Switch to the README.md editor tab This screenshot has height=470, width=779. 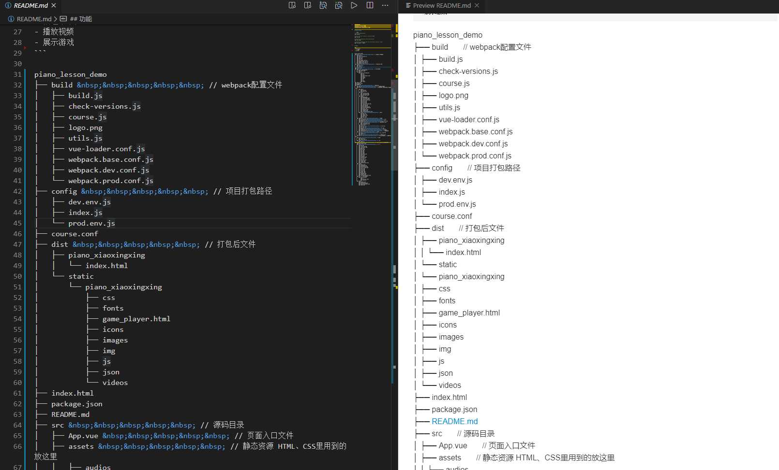[31, 5]
